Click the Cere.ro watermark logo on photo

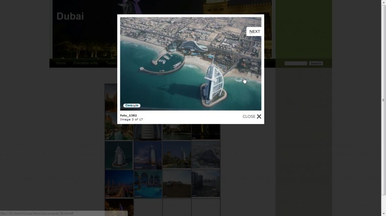[x=132, y=106]
